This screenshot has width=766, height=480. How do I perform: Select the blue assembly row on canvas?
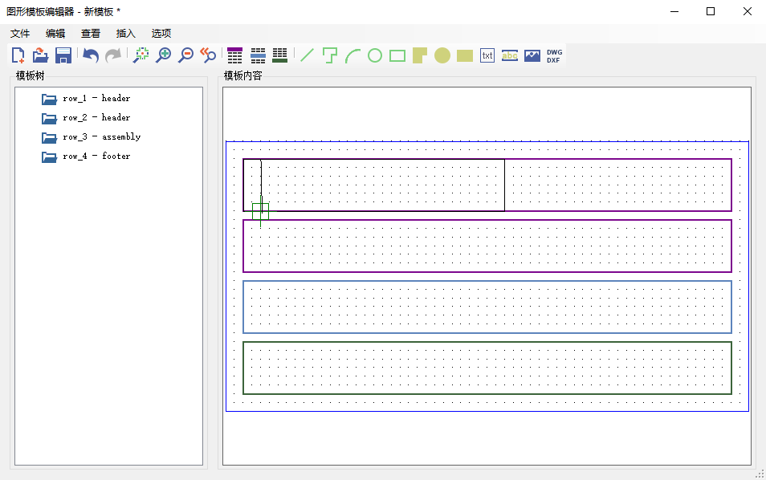487,307
